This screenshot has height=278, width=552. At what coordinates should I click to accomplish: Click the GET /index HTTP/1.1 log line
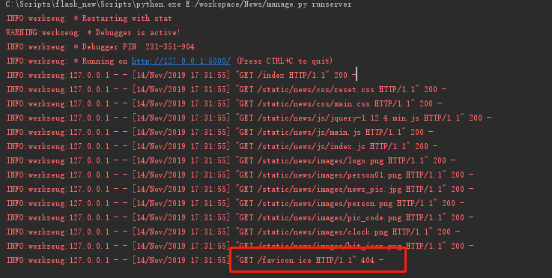181,75
